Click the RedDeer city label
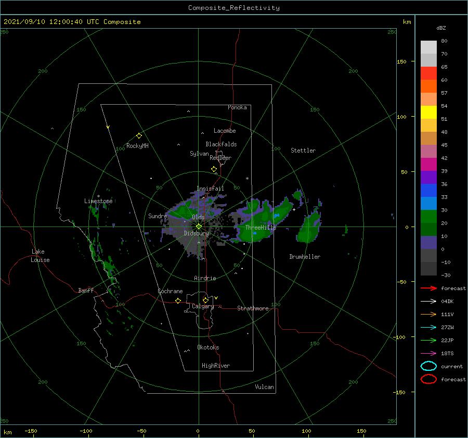468x438 pixels. pos(220,158)
